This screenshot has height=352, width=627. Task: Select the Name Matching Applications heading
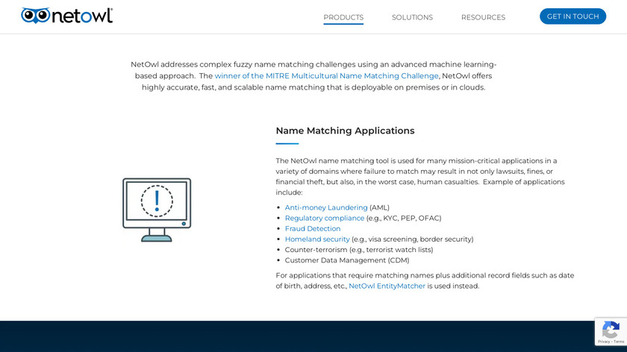pos(345,131)
